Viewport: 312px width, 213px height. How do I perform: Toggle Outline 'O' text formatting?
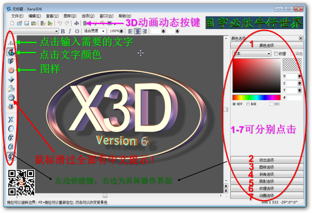pyautogui.click(x=77, y=31)
